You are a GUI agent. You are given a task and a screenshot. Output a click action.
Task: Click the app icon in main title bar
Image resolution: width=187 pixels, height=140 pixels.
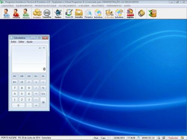pyautogui.click(x=2, y=2)
